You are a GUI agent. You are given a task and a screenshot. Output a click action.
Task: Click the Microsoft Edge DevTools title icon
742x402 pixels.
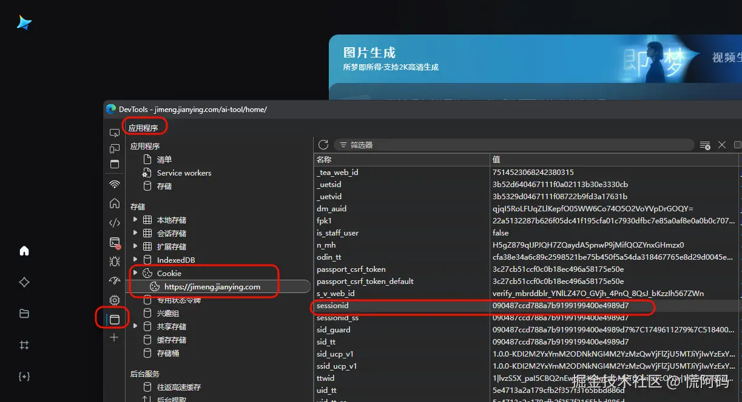111,109
